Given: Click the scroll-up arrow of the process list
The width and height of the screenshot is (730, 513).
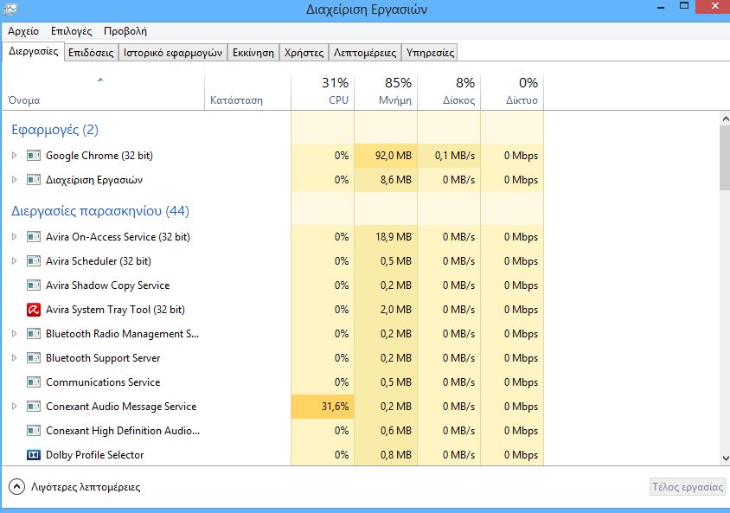Looking at the screenshot, I should coord(725,119).
